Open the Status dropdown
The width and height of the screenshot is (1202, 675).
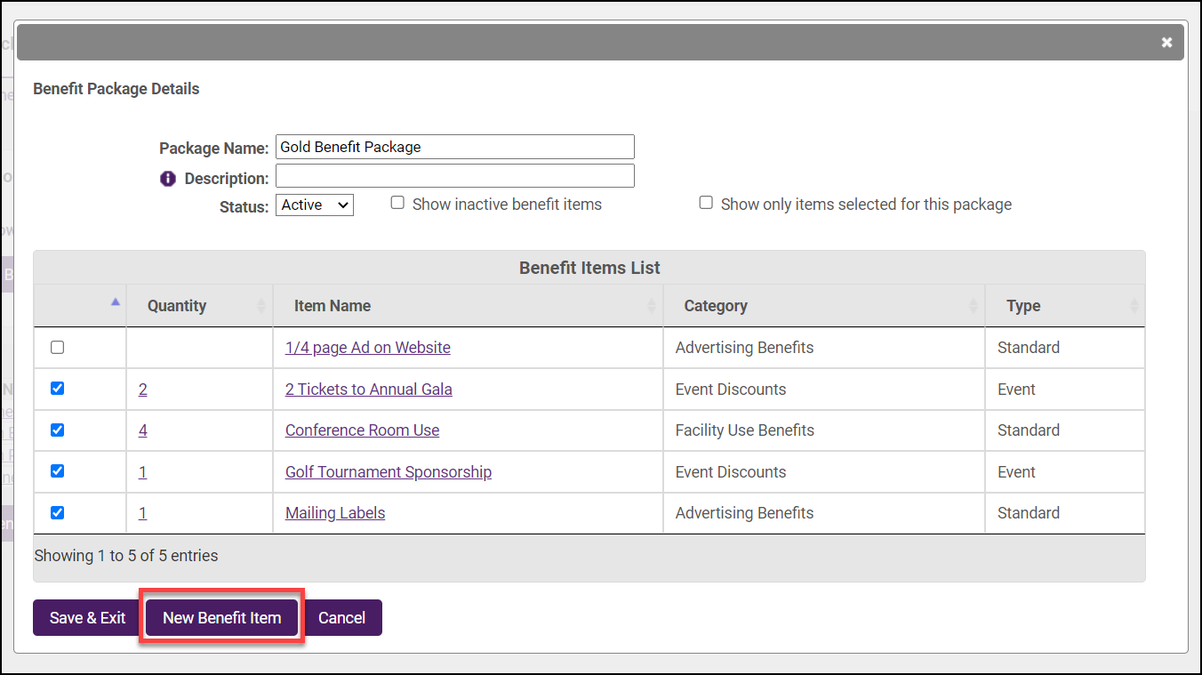click(315, 205)
